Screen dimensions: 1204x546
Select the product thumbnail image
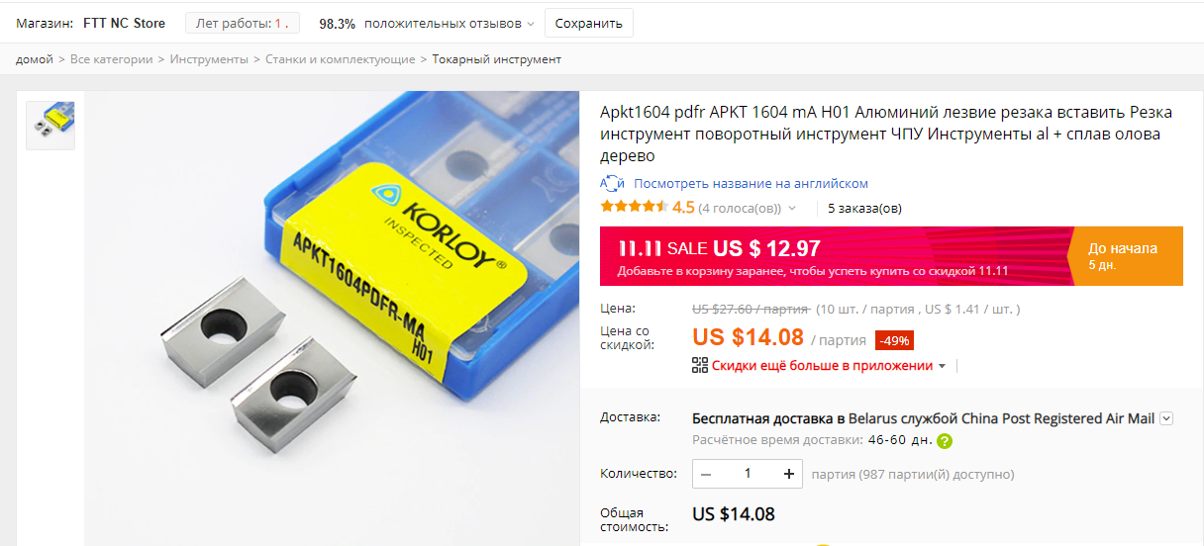coord(50,126)
